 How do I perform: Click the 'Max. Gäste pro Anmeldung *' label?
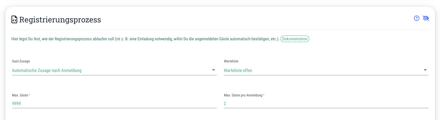pyautogui.click(x=244, y=95)
